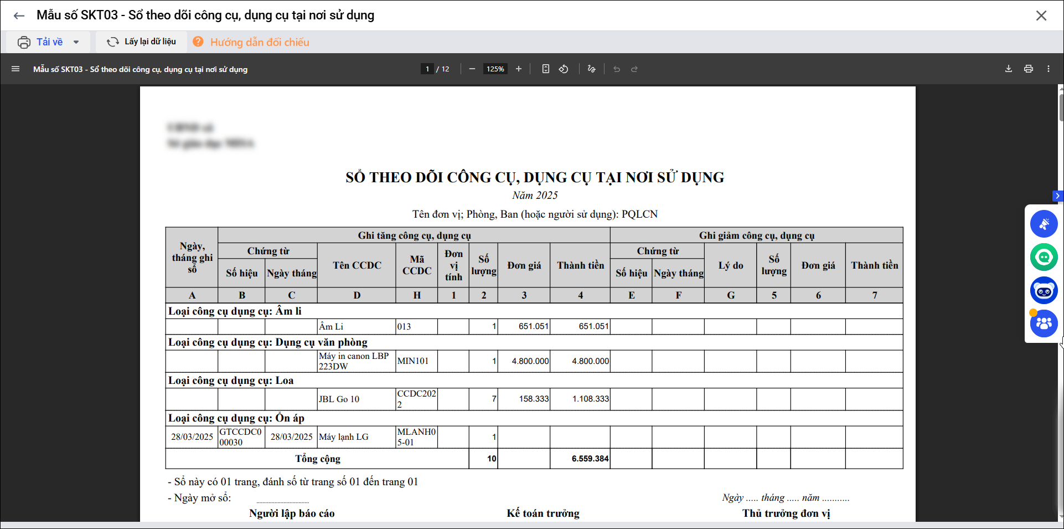The image size is (1064, 529).
Task: Click the 'Người lập báo cáo' signature label
Action: point(292,513)
